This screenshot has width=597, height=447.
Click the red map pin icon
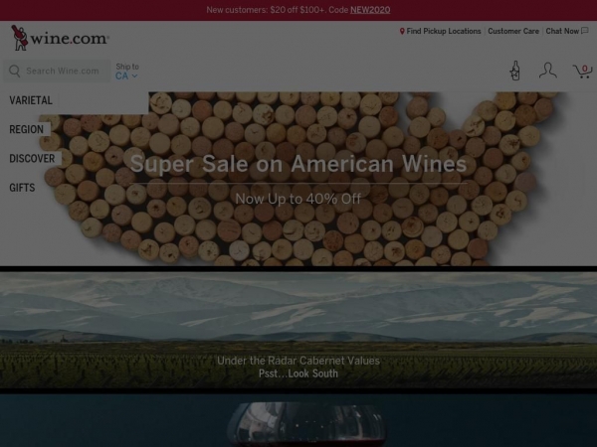pos(402,31)
